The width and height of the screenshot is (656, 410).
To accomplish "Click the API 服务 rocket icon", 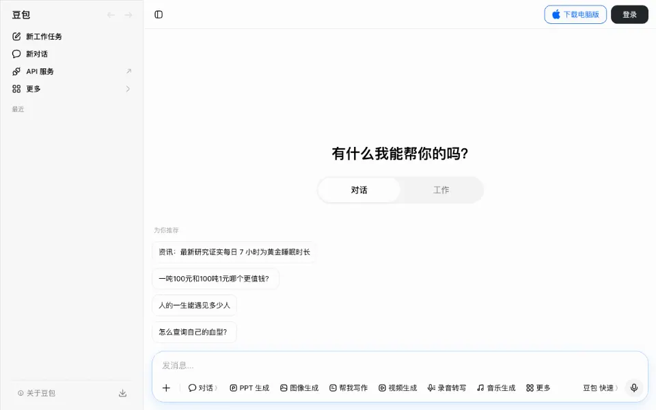I will [16, 72].
